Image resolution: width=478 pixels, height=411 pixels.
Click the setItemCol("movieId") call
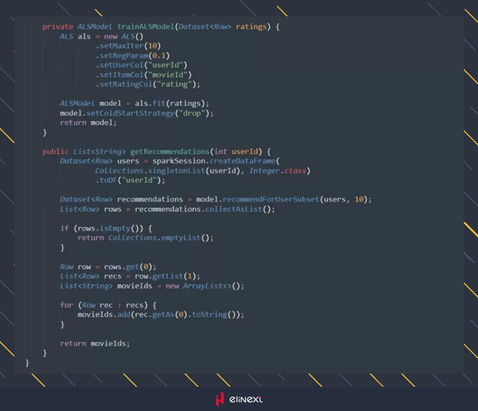tap(143, 75)
